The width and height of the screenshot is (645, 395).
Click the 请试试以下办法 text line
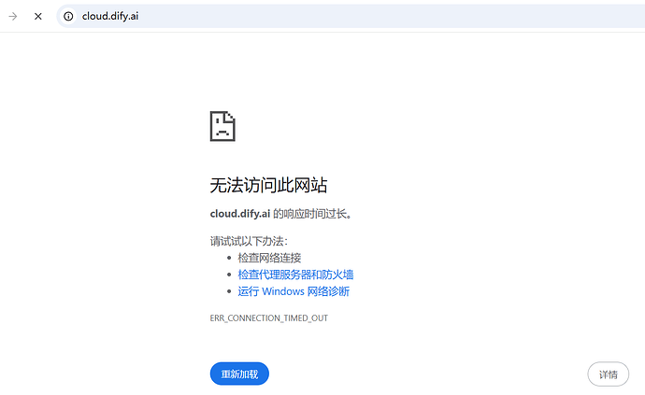tap(249, 241)
